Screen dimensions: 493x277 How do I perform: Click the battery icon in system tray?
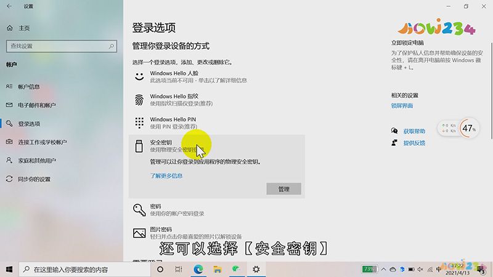(411, 269)
